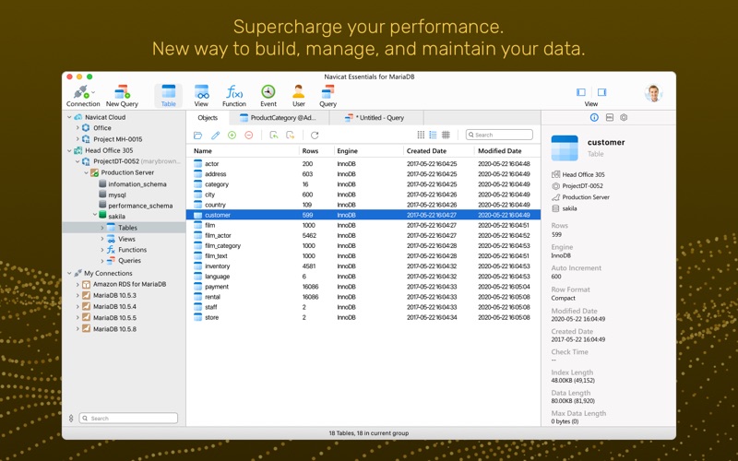Select the store table row

(363, 317)
